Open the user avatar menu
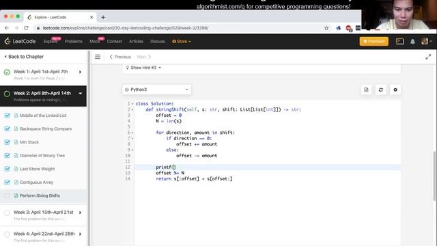 tap(426, 41)
